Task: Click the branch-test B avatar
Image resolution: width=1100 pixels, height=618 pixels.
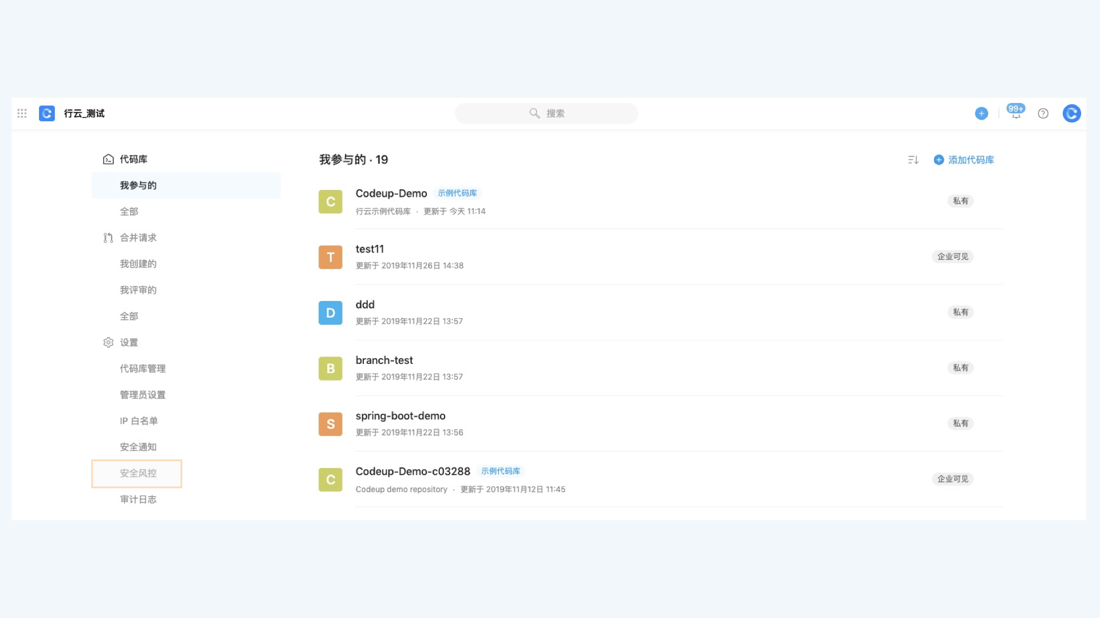Action: click(331, 369)
